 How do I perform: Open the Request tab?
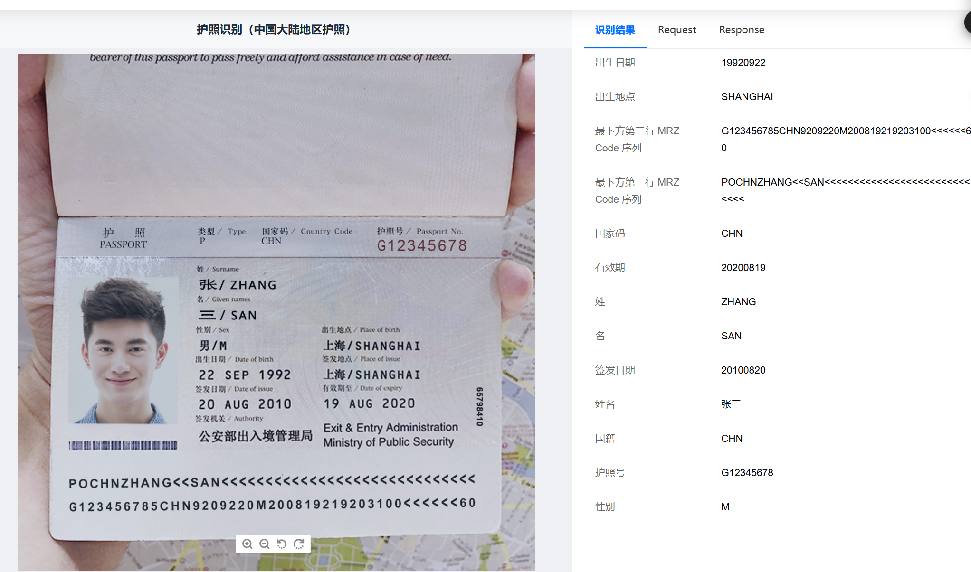coord(676,30)
